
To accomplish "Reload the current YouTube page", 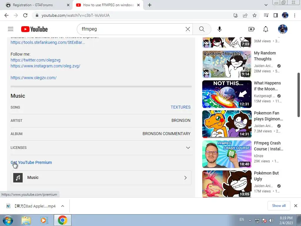I will pyautogui.click(x=25, y=15).
